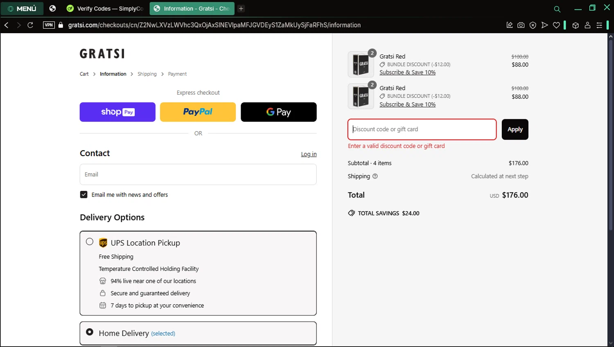Select the Information - Gratsi checkout tab

[x=192, y=9]
